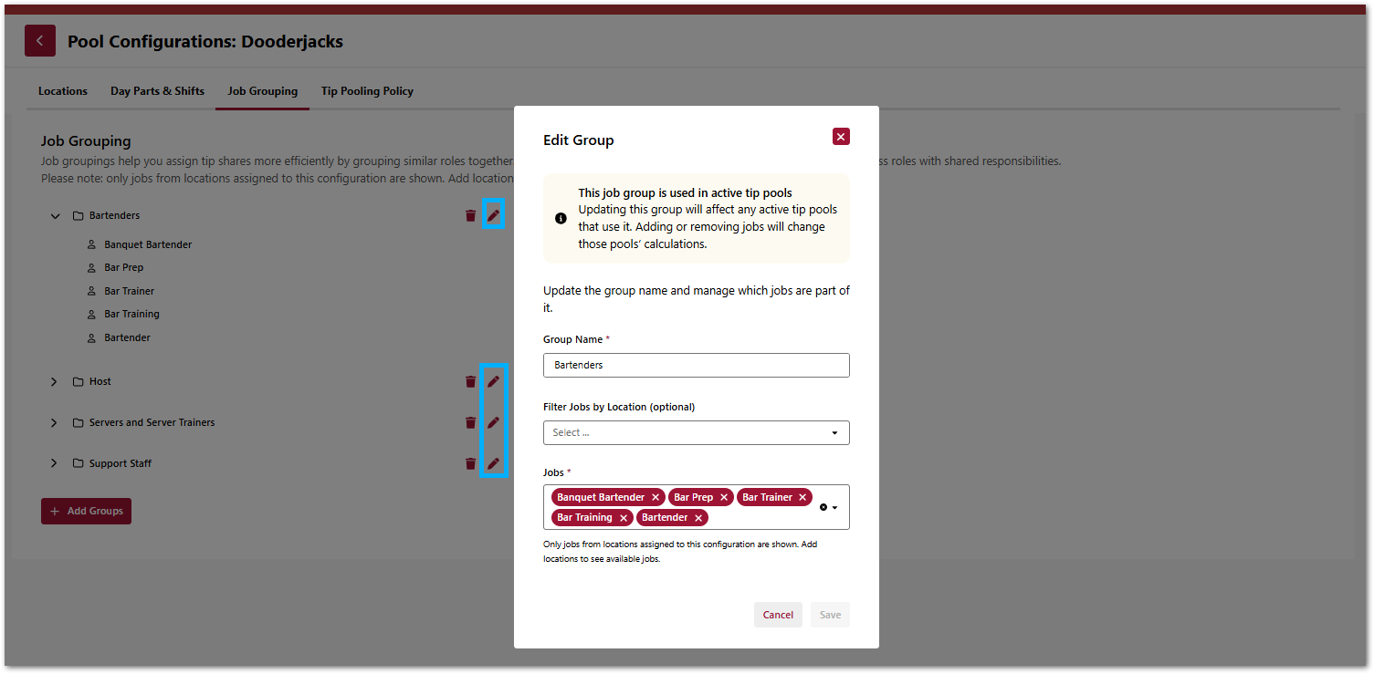This screenshot has width=1374, height=674.
Task: Open the Jobs dropdown arrow
Action: click(835, 508)
